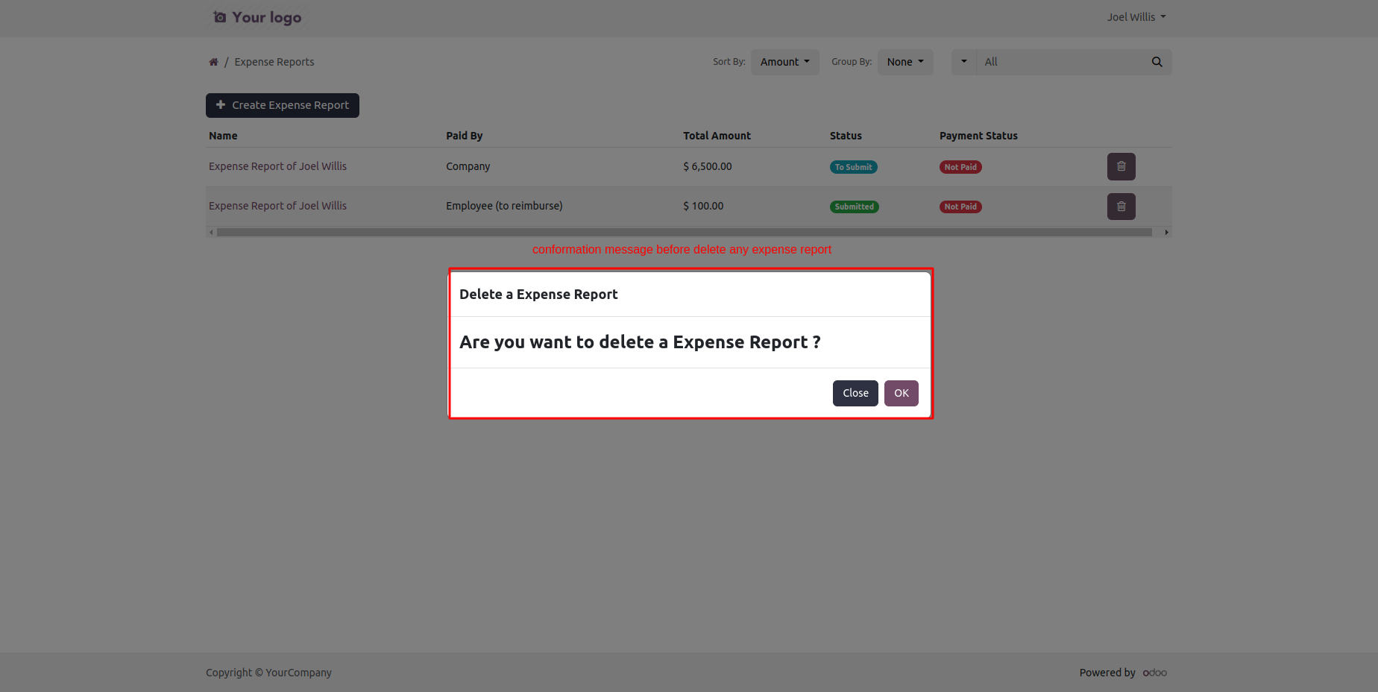Click the To Submit status badge
The width and height of the screenshot is (1378, 692).
point(853,167)
